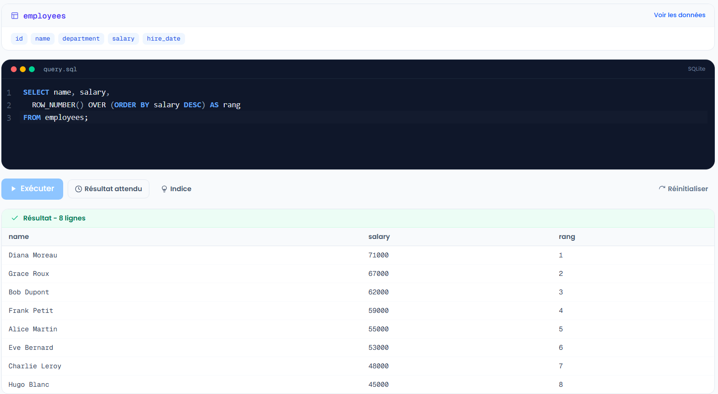Click the rang column header in results
The image size is (718, 394).
tap(567, 237)
